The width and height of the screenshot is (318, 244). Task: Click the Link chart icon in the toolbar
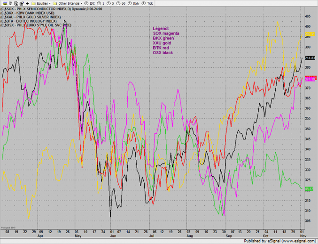tap(5, 3)
